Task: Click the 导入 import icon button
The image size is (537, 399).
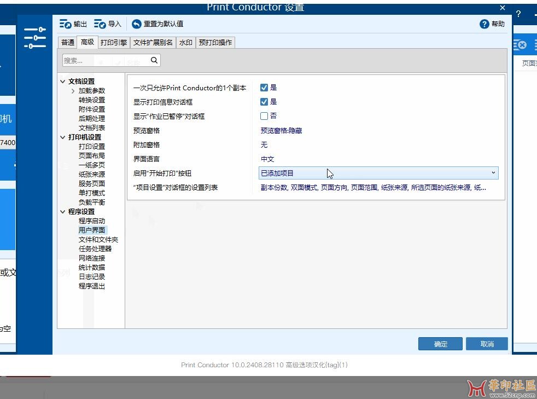Action: 107,24
